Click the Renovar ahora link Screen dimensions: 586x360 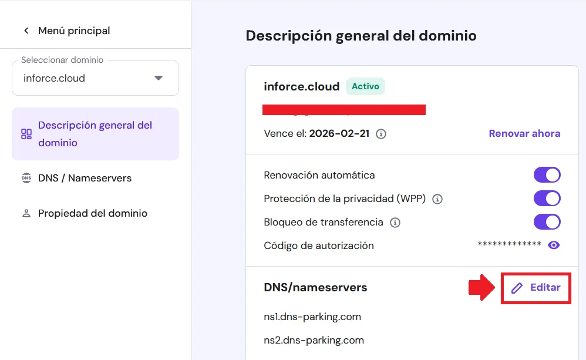pyautogui.click(x=524, y=133)
